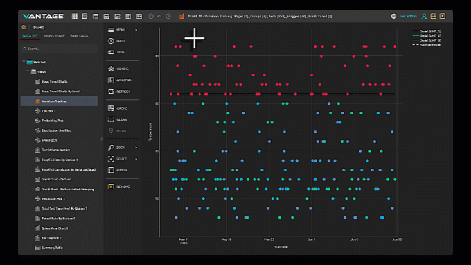Open Pass/Fail Rate By Station 1 view
This screenshot has height=265, width=471.
coord(59,160)
